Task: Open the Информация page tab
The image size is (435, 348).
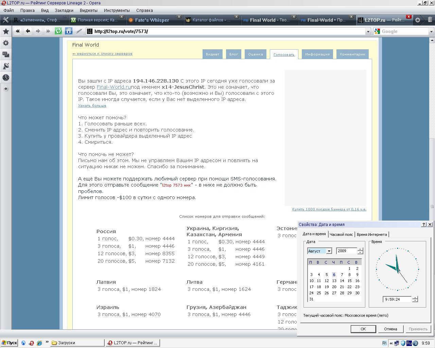Action: [x=317, y=54]
